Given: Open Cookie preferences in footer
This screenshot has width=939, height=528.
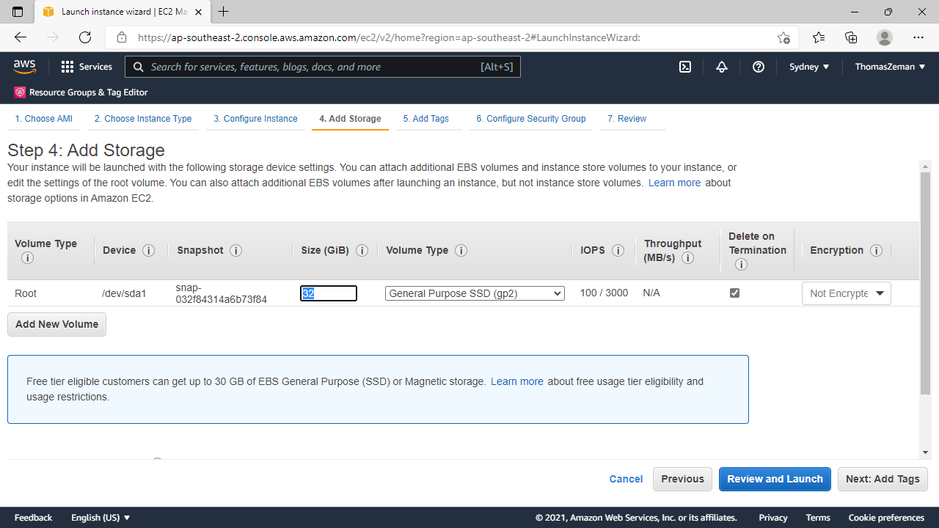Looking at the screenshot, I should click(x=886, y=518).
